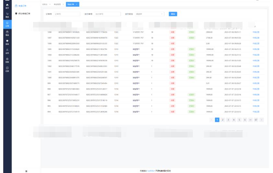Select the highlighted 订单 orders sidebar icon
Screen dimensions: 273x173
7,24
